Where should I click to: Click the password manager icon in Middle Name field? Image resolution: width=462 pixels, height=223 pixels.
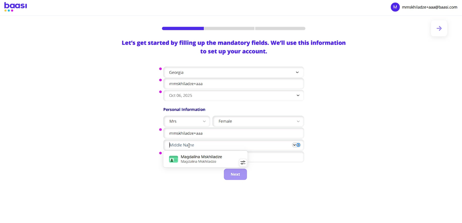tap(298, 145)
